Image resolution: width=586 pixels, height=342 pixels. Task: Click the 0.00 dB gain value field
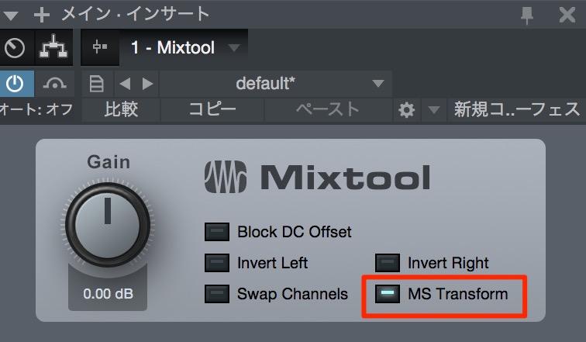click(x=108, y=294)
